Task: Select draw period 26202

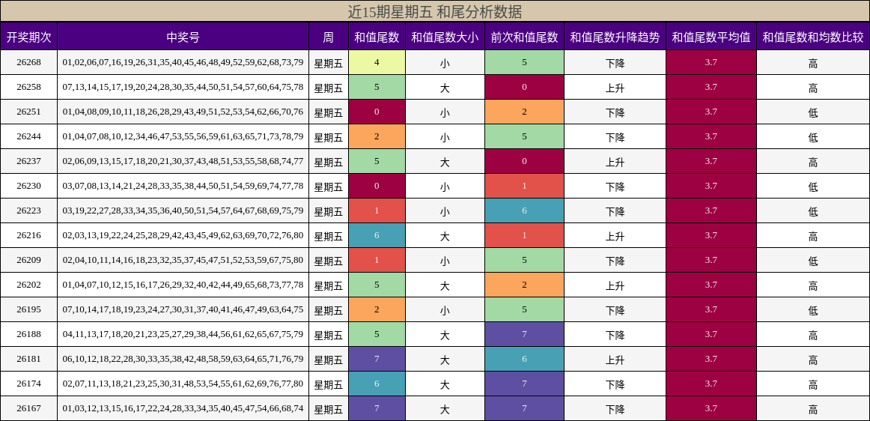Action: [x=28, y=285]
